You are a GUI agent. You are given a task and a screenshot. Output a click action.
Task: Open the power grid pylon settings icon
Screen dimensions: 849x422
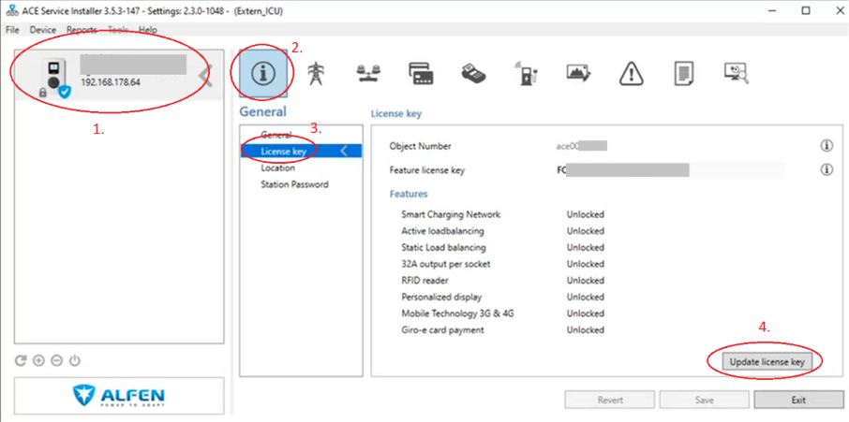(x=315, y=74)
